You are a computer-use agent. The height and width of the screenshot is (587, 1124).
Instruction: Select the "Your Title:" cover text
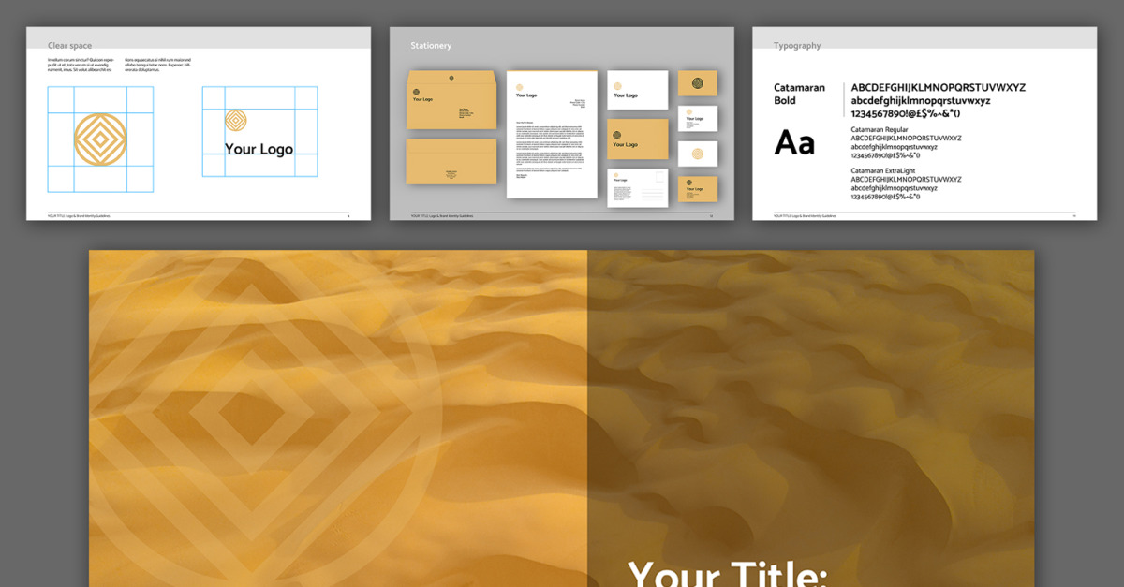pos(727,573)
